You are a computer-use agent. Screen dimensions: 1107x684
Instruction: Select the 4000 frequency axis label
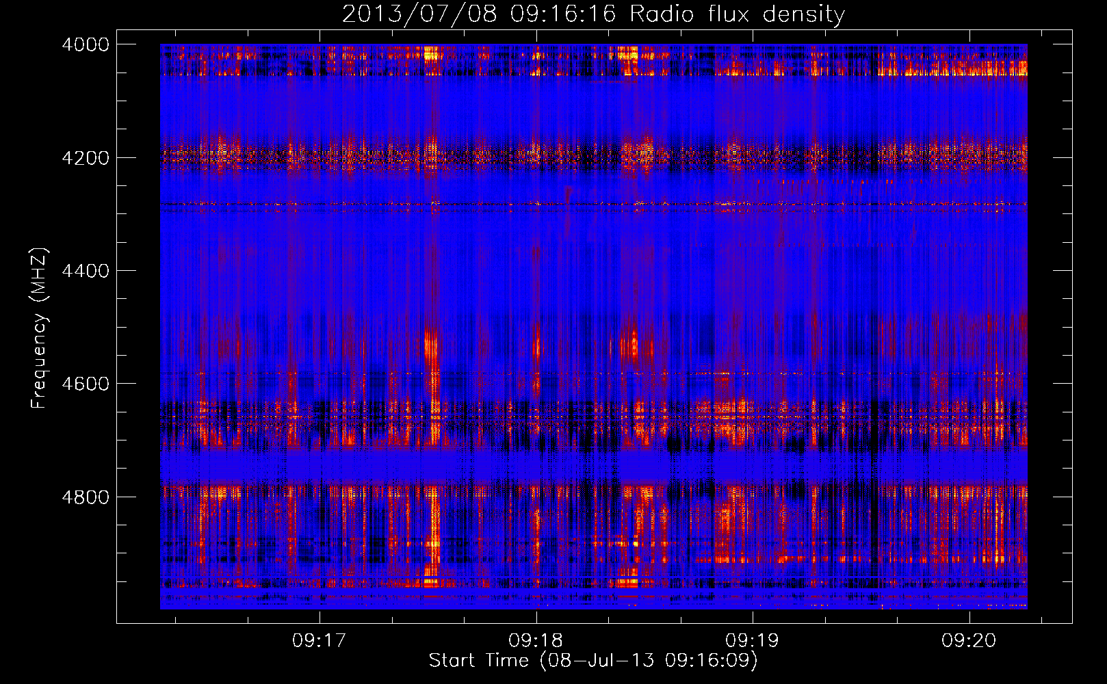86,44
